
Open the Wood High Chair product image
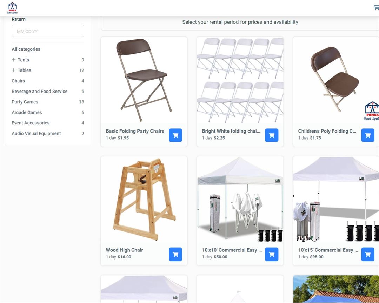[x=144, y=199]
